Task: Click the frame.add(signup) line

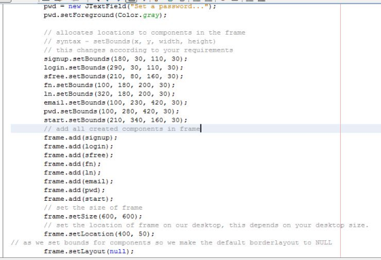Action: tap(80, 137)
